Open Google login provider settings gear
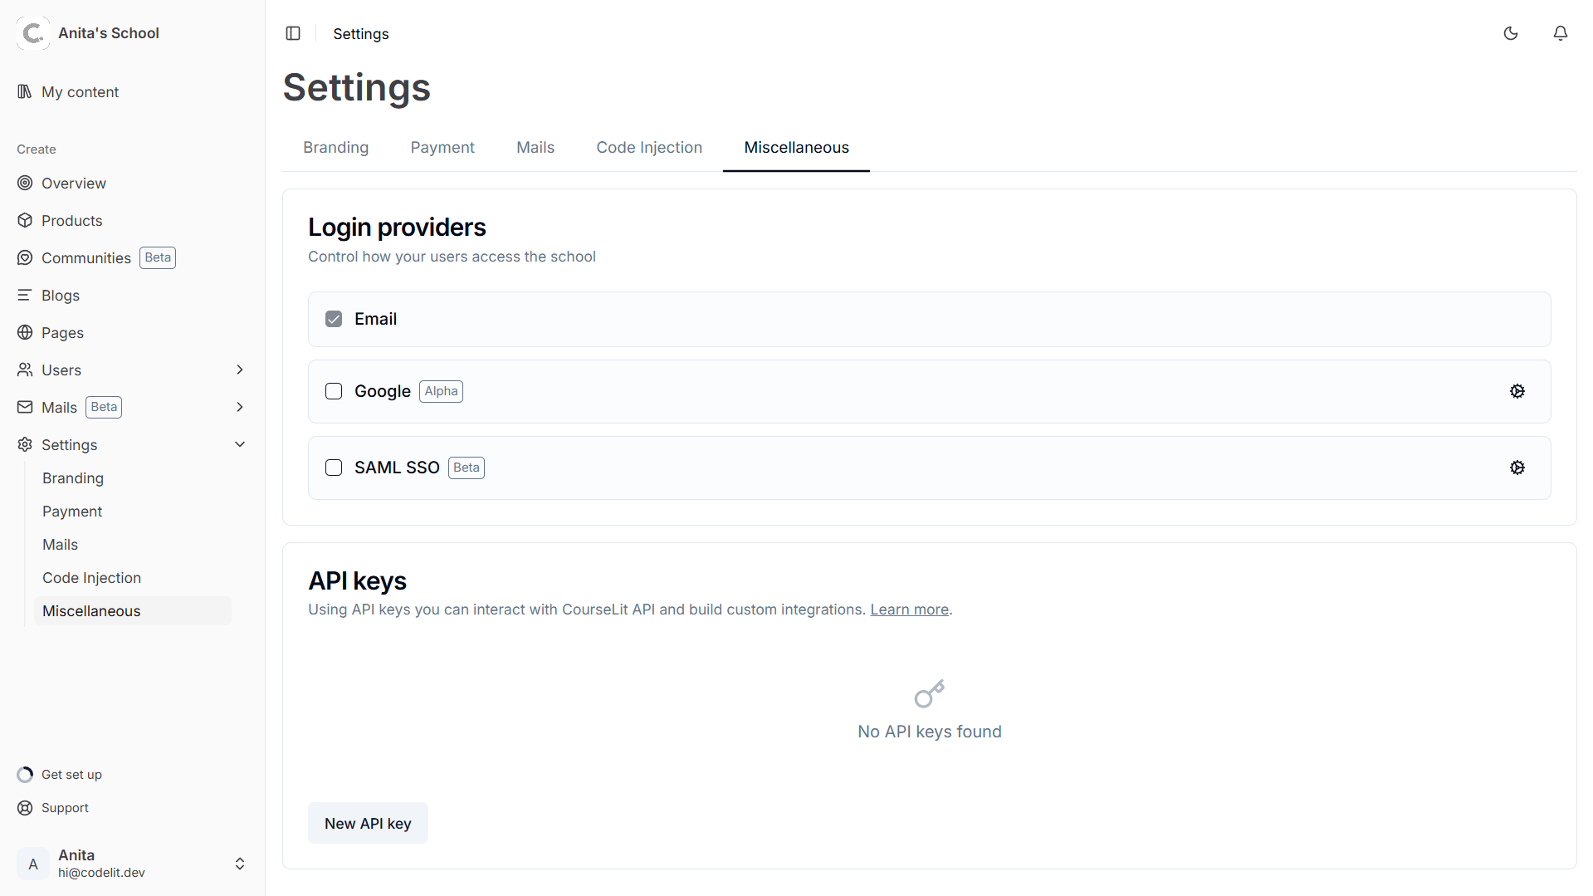1593x896 pixels. point(1517,390)
